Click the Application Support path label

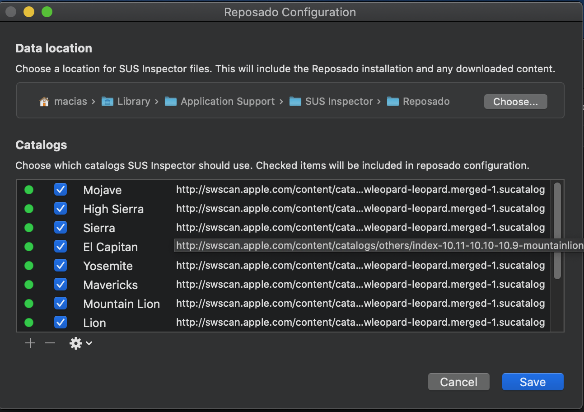point(228,102)
